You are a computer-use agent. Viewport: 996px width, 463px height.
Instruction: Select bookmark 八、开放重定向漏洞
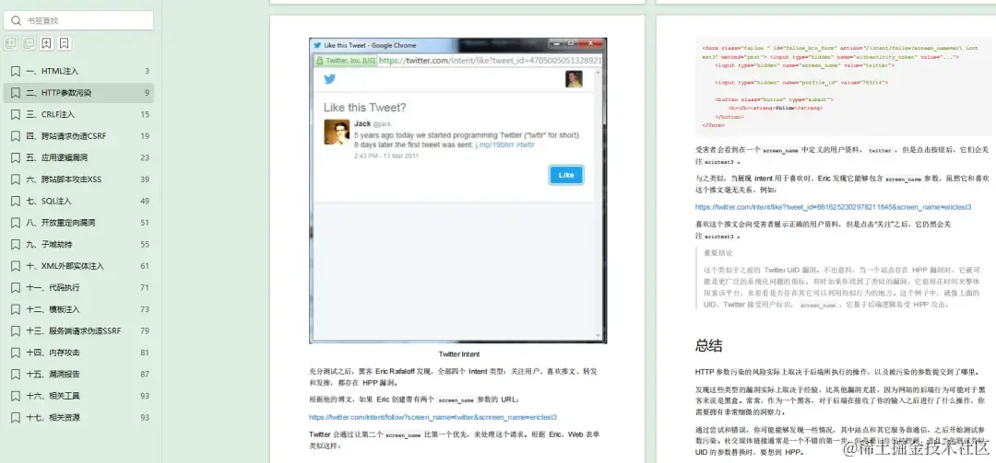pos(78,223)
